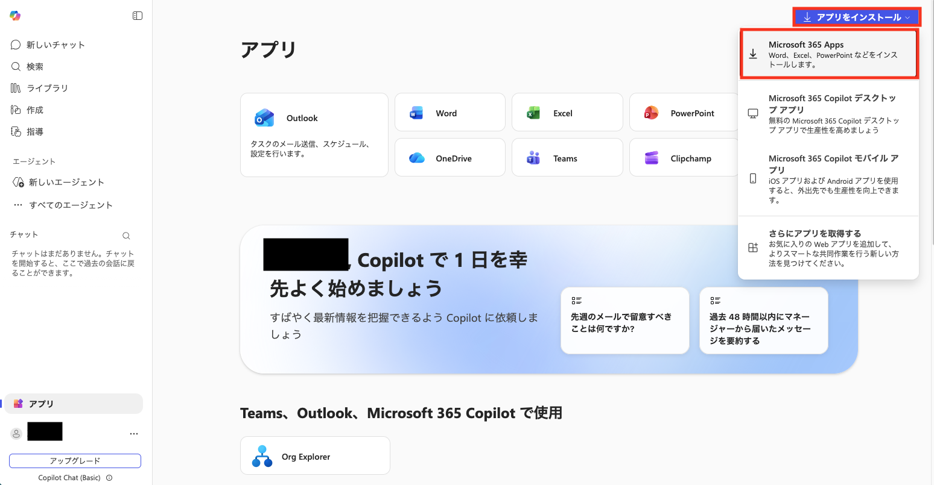Open the Outlook app tile
This screenshot has height=485, width=934.
(x=314, y=134)
